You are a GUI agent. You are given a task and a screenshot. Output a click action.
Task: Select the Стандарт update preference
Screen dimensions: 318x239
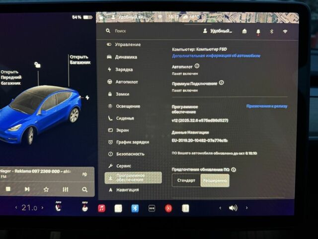click(x=186, y=180)
